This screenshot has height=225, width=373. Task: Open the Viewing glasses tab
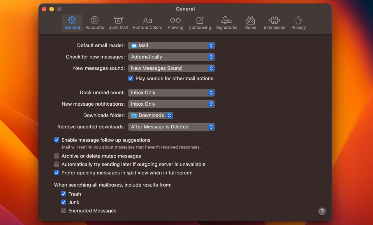[175, 23]
